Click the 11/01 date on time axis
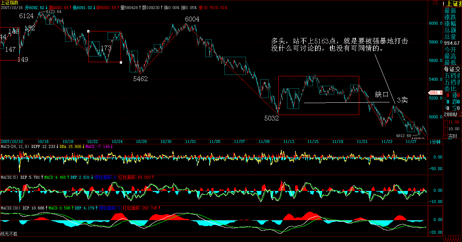462x242 pixels. pos(190,141)
